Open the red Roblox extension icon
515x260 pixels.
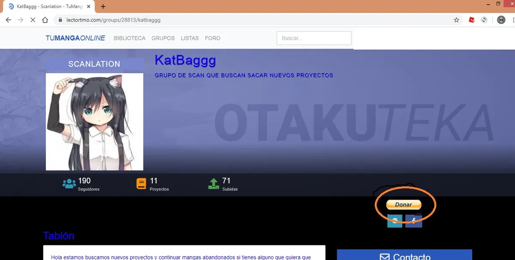472,20
